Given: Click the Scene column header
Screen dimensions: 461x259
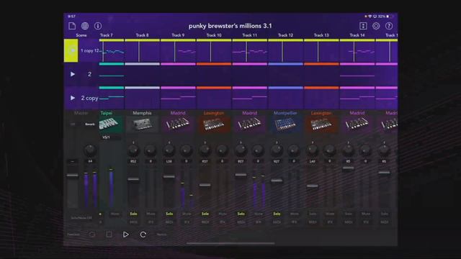Looking at the screenshot, I should tap(81, 35).
